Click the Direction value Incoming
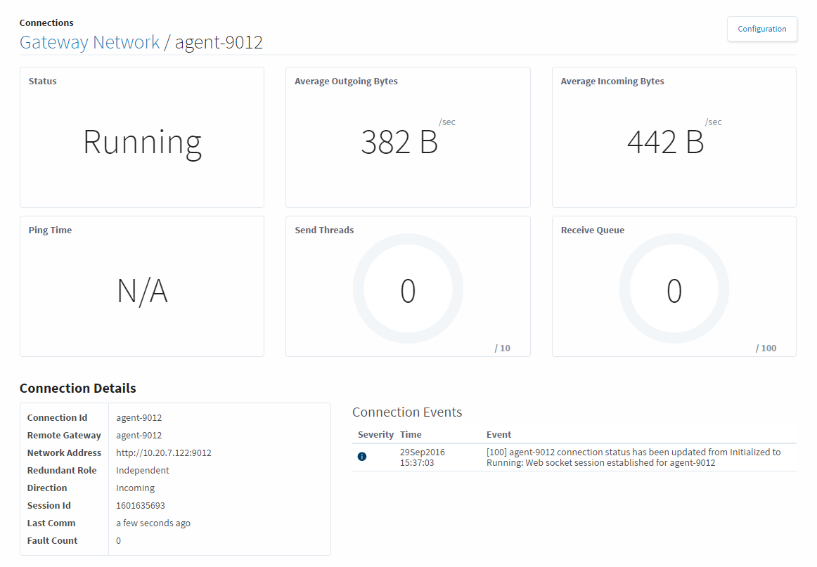The image size is (817, 567). [x=135, y=488]
